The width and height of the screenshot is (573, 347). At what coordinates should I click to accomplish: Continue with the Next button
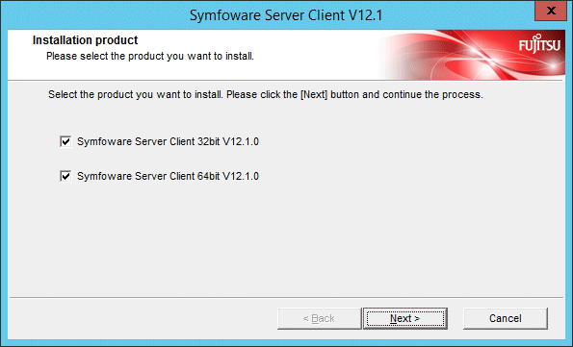coord(404,318)
